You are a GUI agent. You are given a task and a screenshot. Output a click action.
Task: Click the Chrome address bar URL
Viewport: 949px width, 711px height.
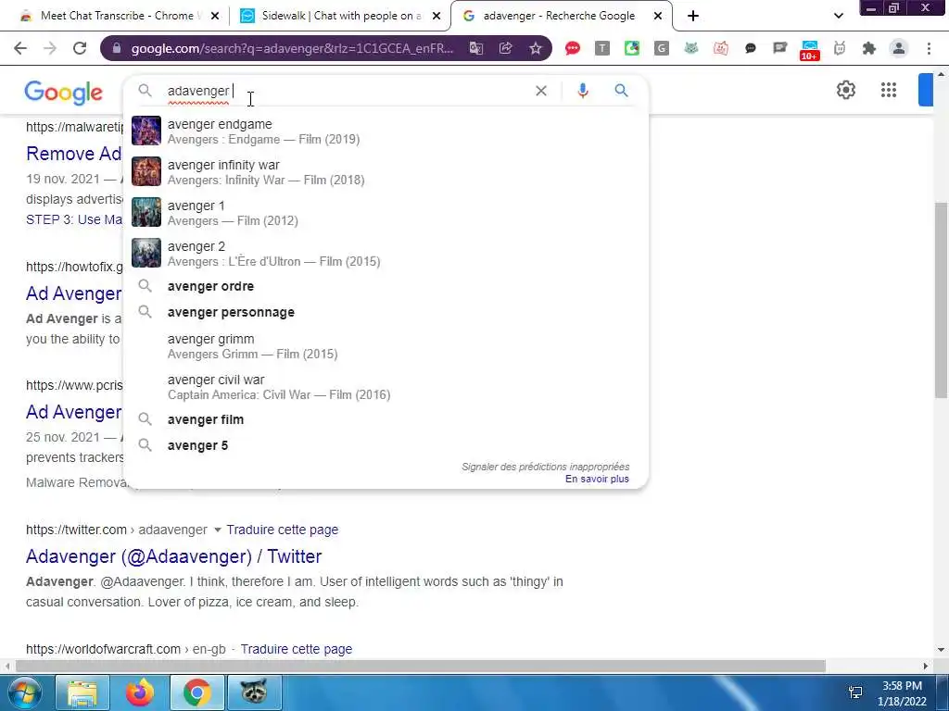[x=292, y=48]
